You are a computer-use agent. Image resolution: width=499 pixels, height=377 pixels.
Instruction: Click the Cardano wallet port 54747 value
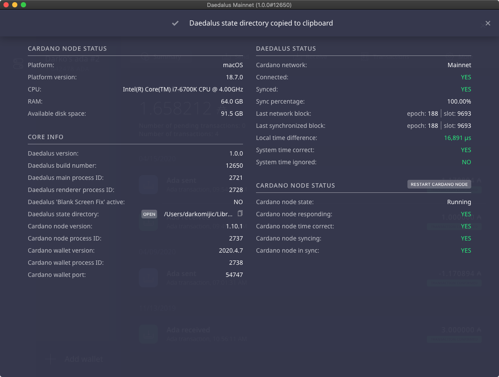(x=234, y=275)
